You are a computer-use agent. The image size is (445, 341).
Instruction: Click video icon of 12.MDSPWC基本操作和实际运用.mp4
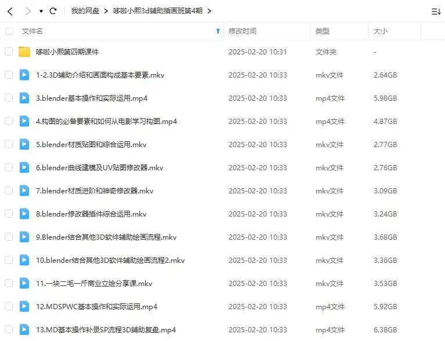pos(24,306)
